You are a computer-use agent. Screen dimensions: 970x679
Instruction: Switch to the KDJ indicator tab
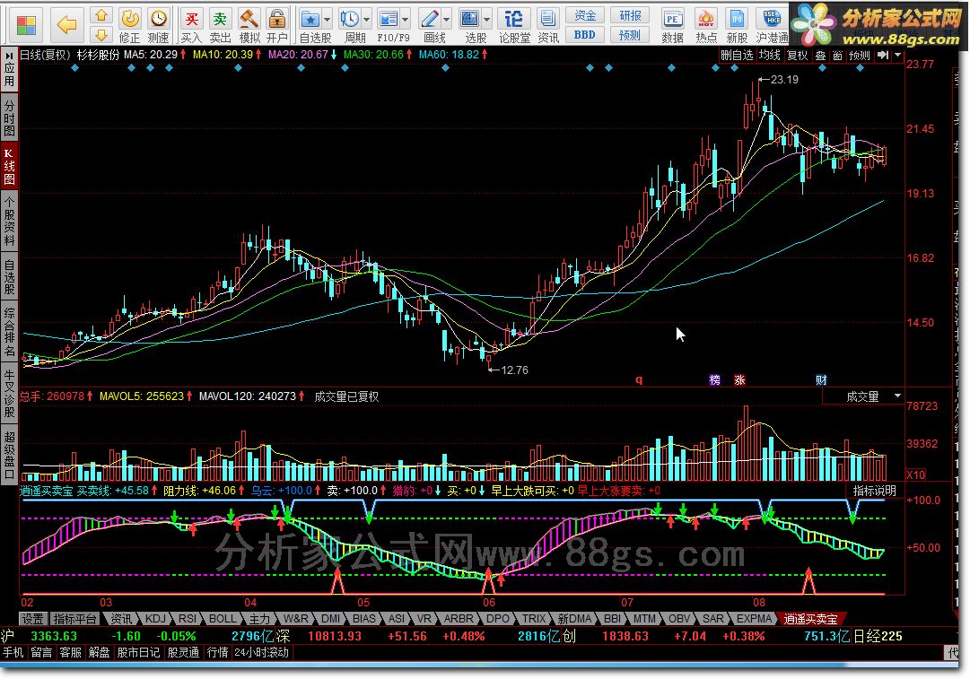pos(154,618)
